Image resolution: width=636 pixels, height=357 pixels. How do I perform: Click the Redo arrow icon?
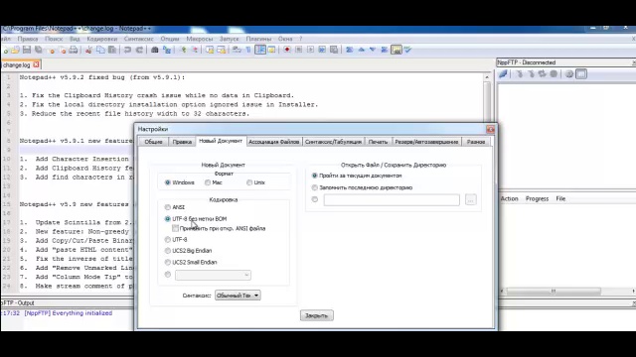139,50
